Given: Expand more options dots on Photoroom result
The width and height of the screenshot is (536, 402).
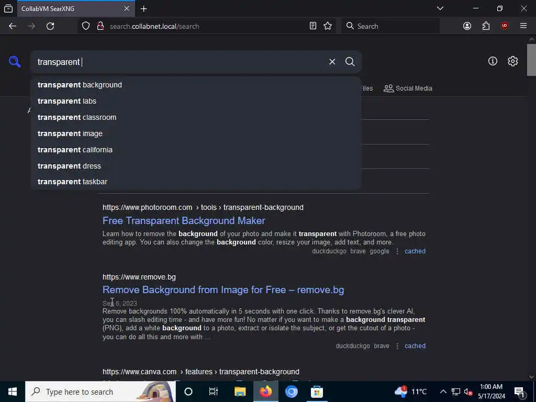Looking at the screenshot, I should pos(397,251).
